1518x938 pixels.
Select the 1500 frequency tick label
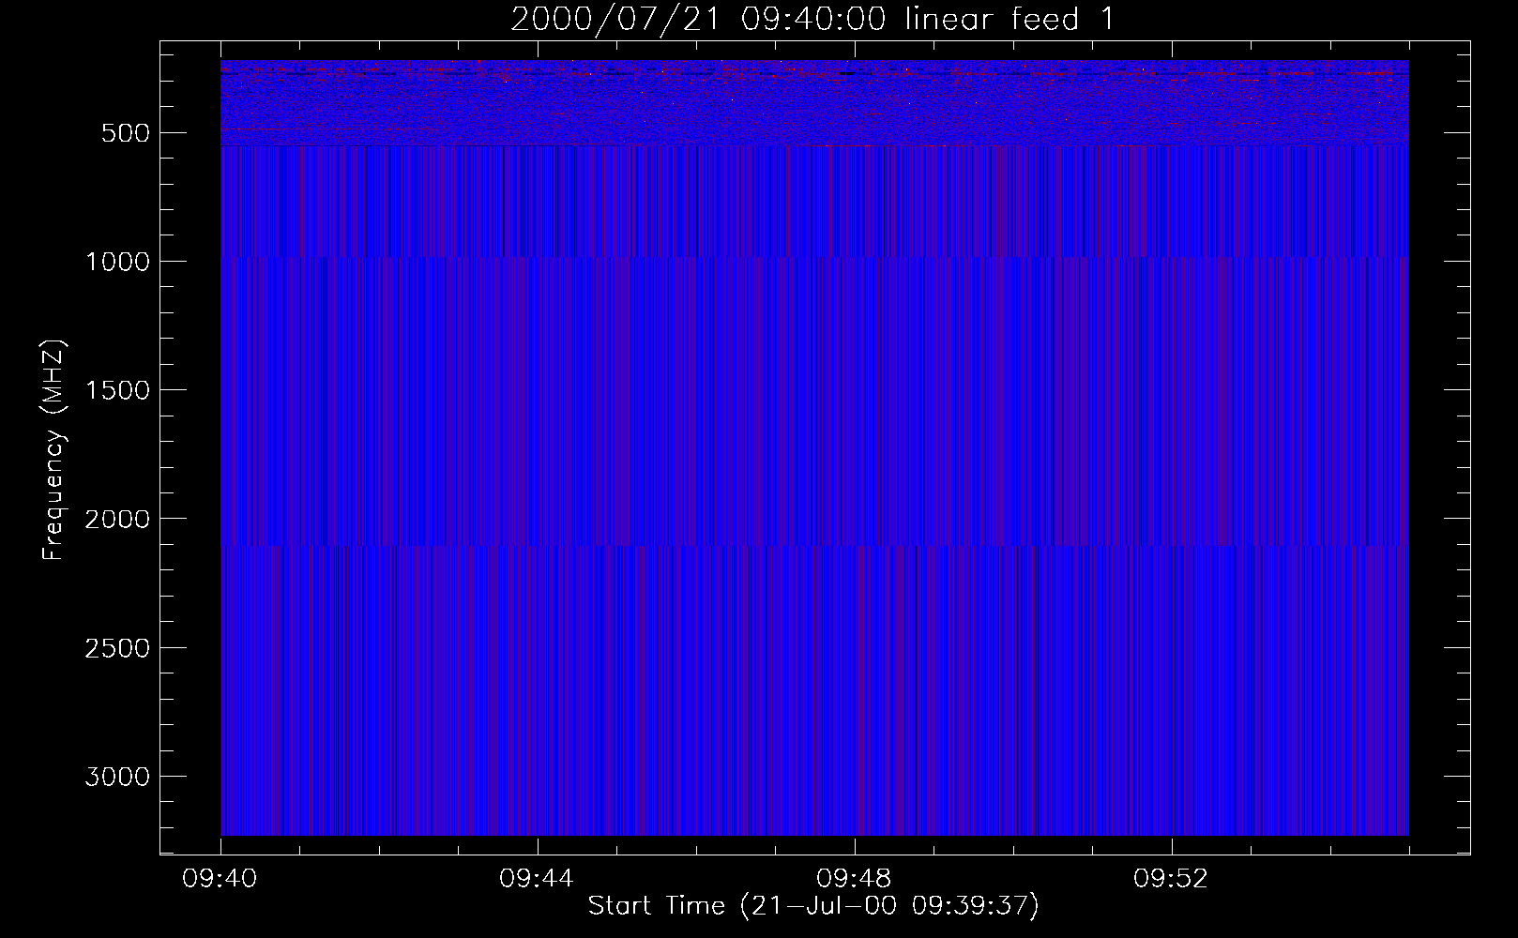point(117,390)
